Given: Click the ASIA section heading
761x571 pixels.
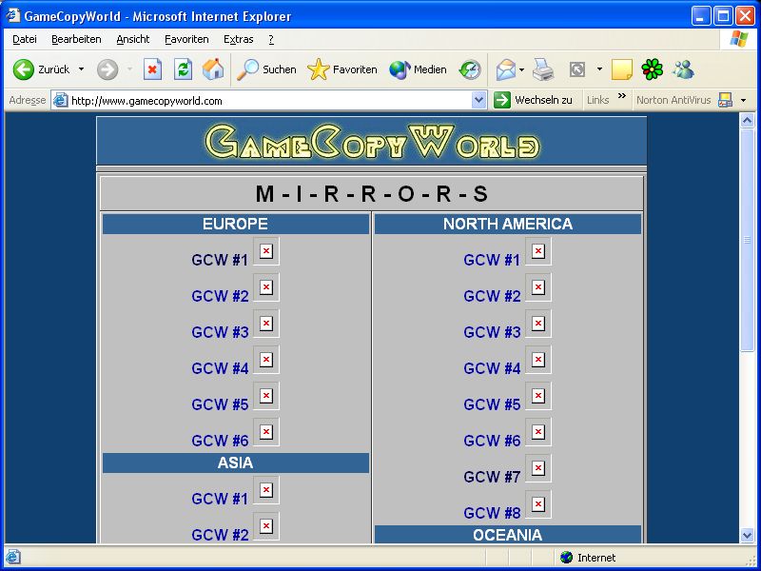Looking at the screenshot, I should [x=235, y=463].
